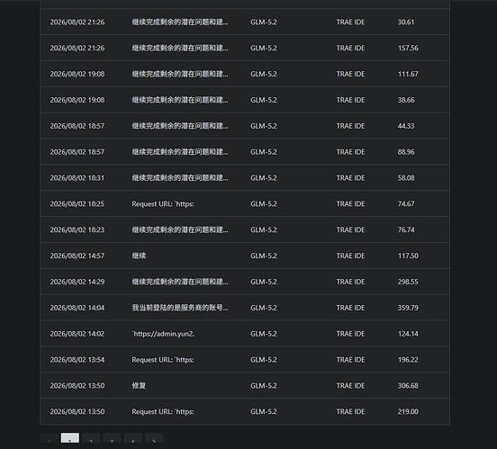Select the row with value 359.79
The height and width of the screenshot is (449, 497).
click(x=245, y=308)
